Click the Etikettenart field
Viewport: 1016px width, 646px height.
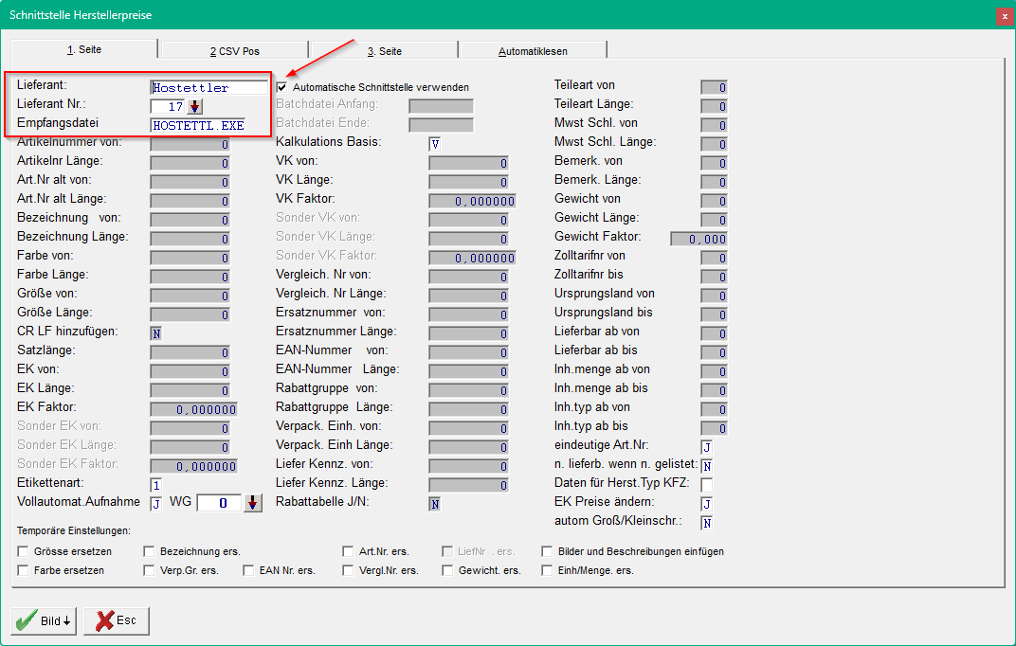pos(156,486)
